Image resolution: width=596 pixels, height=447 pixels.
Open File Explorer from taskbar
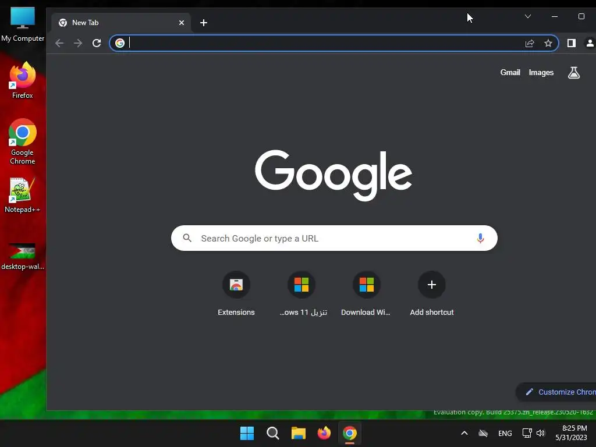click(x=299, y=433)
